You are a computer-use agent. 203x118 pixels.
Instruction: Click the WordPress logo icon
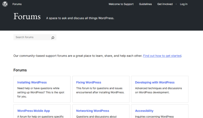[5, 4]
